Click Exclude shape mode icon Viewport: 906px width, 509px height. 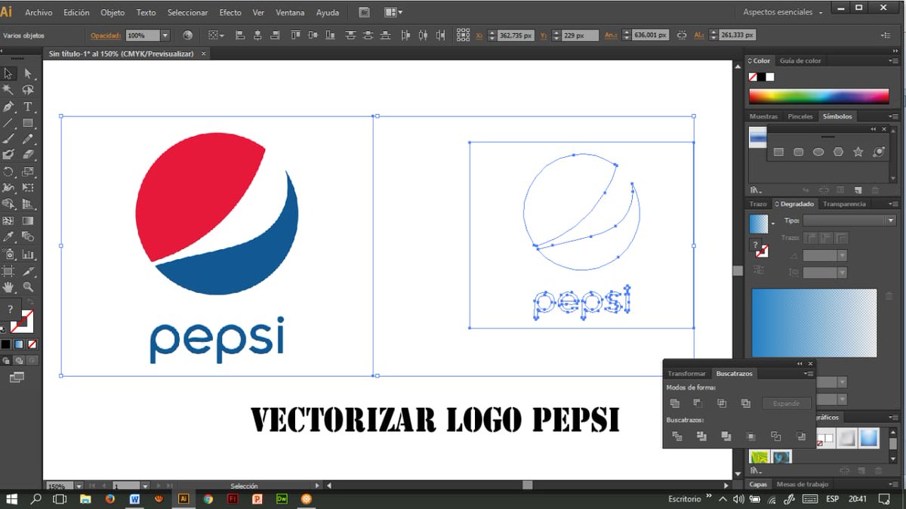pos(746,403)
